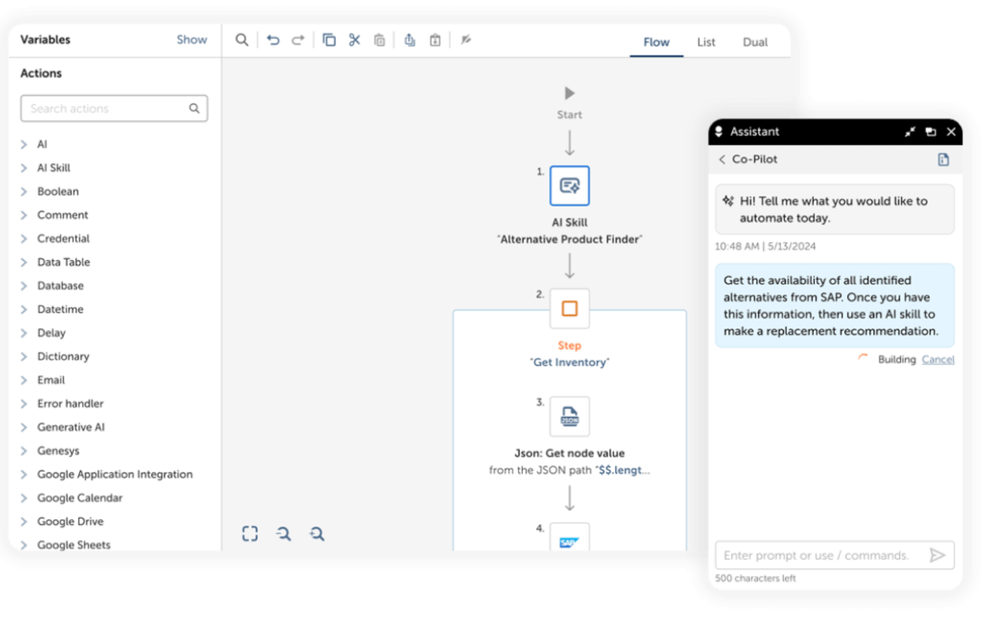Click the Search actions input field
The height and width of the screenshot is (634, 990).
click(x=114, y=109)
